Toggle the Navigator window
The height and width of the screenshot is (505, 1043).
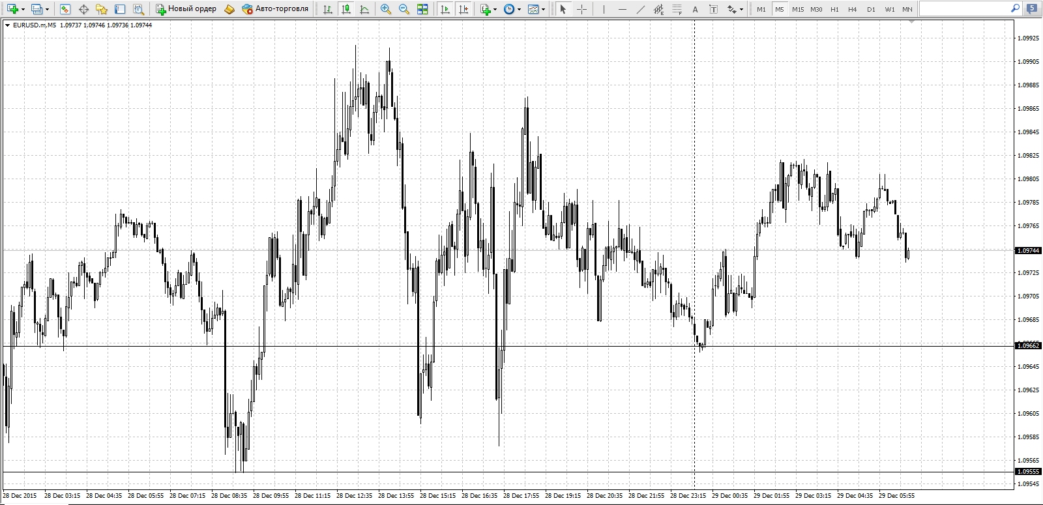click(x=102, y=9)
